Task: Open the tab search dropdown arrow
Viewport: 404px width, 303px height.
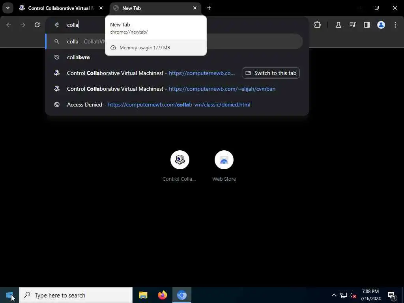Action: [8, 8]
